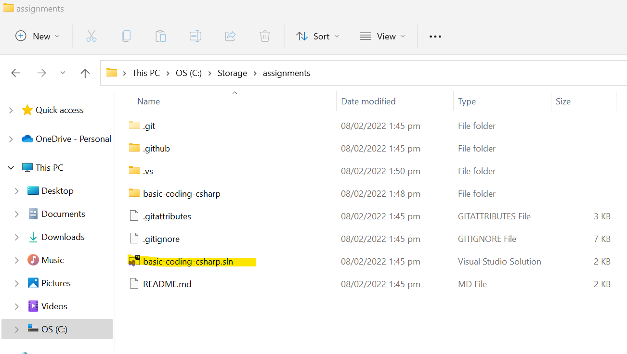The height and width of the screenshot is (354, 627).
Task: Click the Delete trash can icon
Action: (264, 36)
